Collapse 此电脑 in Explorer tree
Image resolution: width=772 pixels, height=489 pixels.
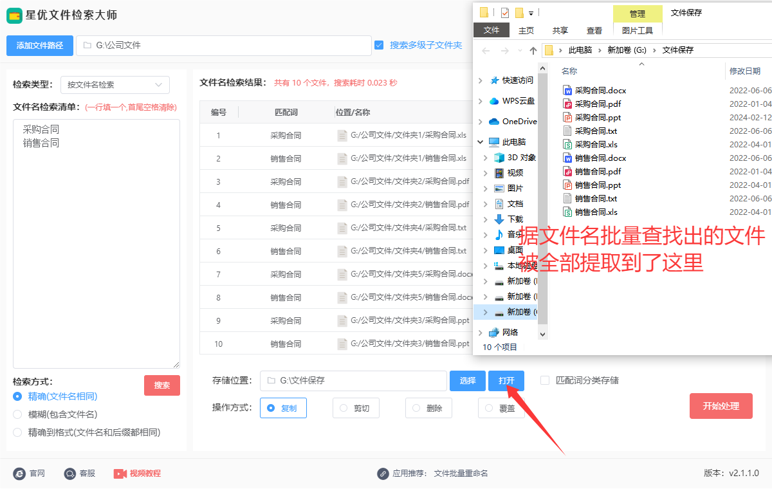pos(481,142)
